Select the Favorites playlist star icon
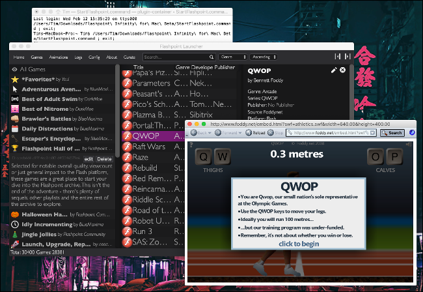The width and height of the screenshot is (423, 292). (x=15, y=78)
